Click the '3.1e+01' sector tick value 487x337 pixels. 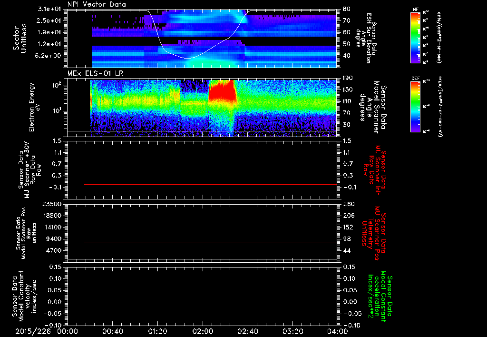click(x=49, y=9)
